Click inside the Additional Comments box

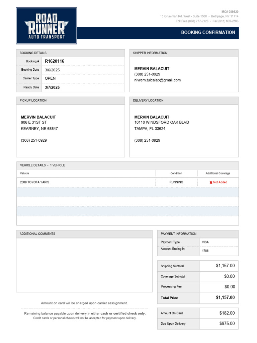tap(84, 265)
